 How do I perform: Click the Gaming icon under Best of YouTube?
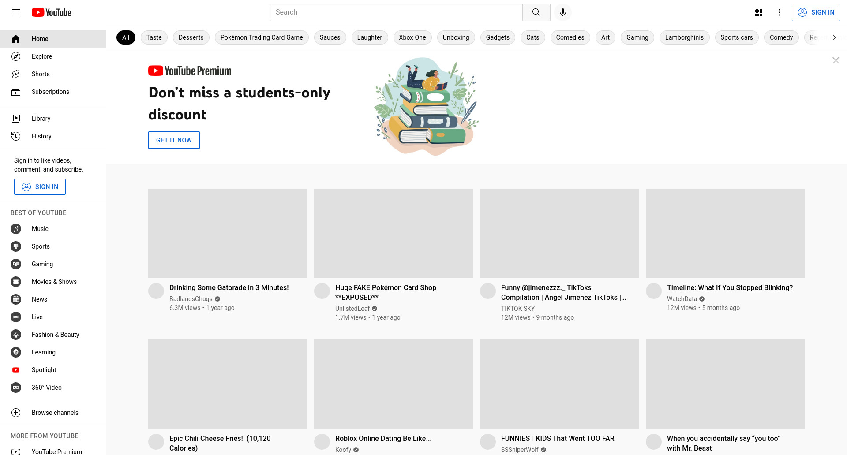point(16,264)
